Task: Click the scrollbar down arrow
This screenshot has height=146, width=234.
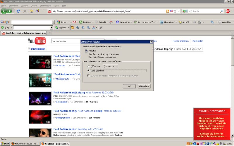Action: tap(233, 135)
